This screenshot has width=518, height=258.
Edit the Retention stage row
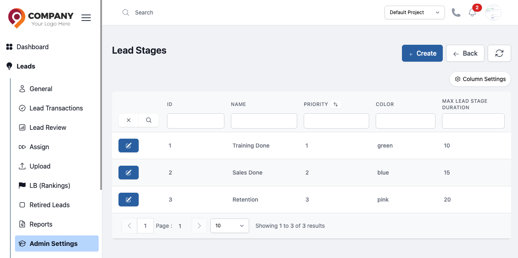[129, 200]
